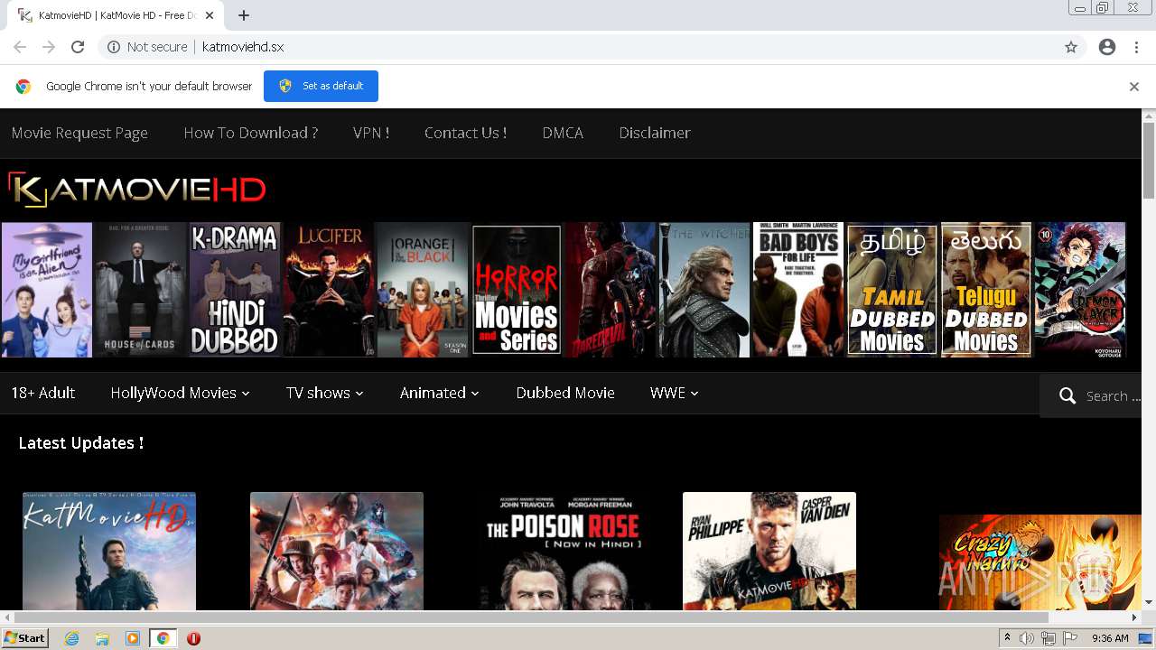1156x650 pixels.
Task: Click the site search magnifier icon
Action: [x=1067, y=396]
